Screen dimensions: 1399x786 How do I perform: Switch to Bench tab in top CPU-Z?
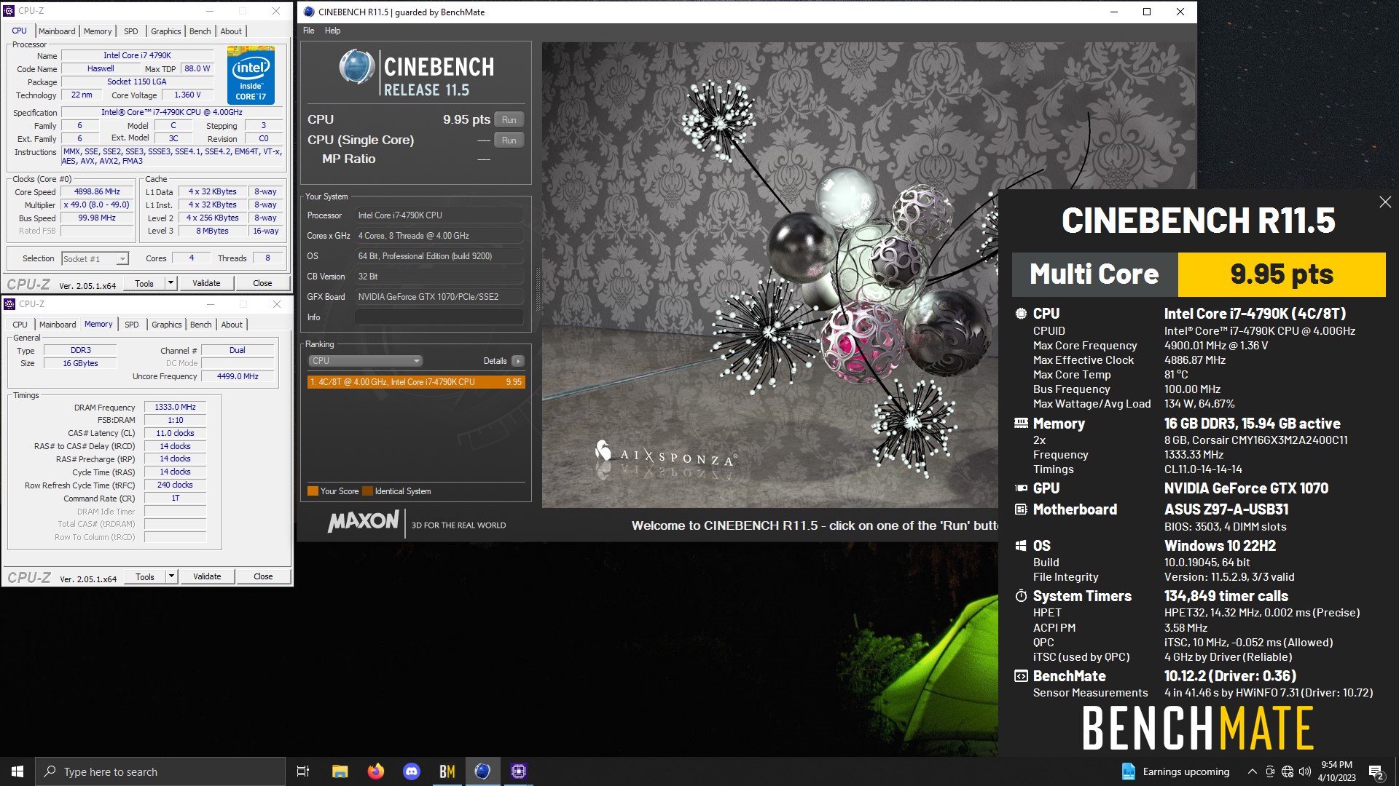[200, 31]
